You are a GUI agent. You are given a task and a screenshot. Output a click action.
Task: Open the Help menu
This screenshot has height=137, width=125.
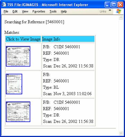click(x=64, y=11)
